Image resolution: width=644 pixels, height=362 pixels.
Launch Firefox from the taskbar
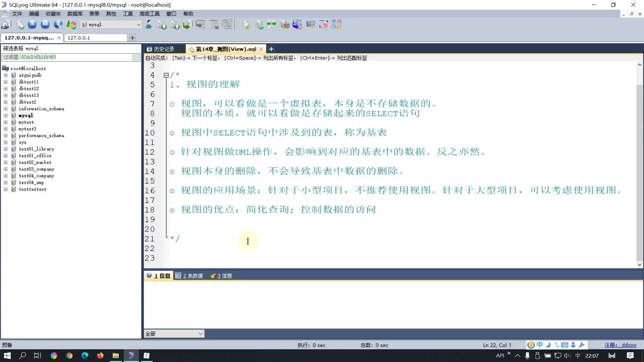[100, 355]
